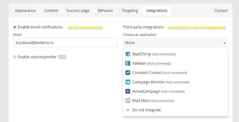
Task: Pick Mad Mimi from the list
Action: [x=175, y=101]
